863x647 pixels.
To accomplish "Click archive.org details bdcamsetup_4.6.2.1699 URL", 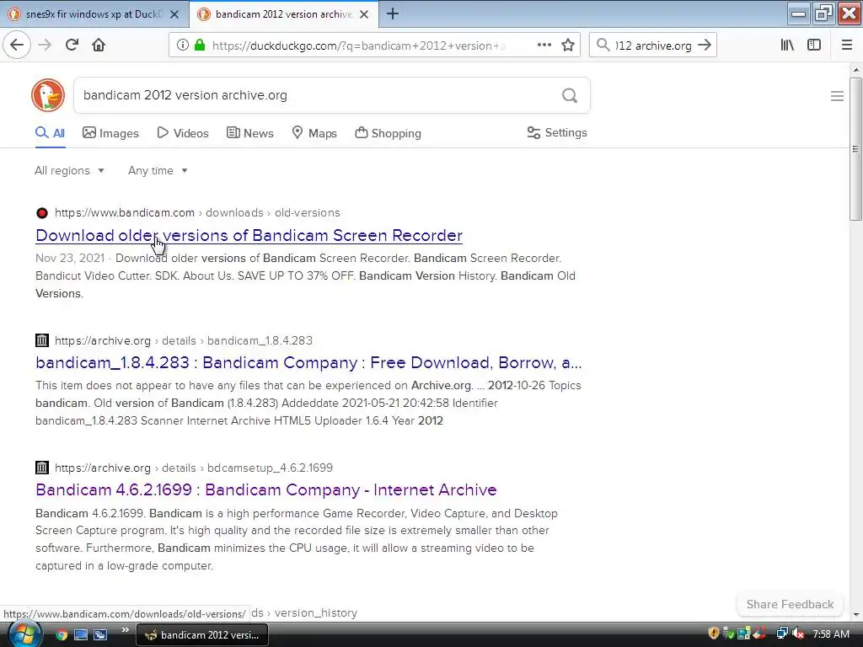I will click(194, 468).
